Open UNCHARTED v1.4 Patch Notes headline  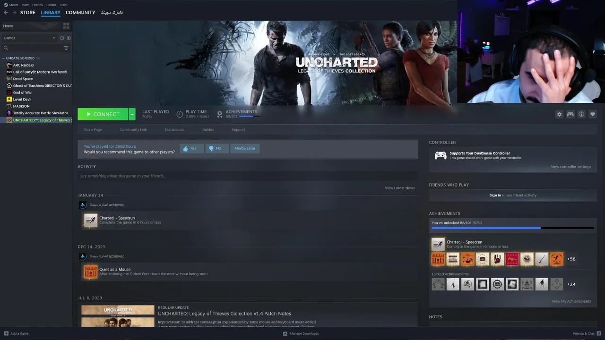pos(225,314)
